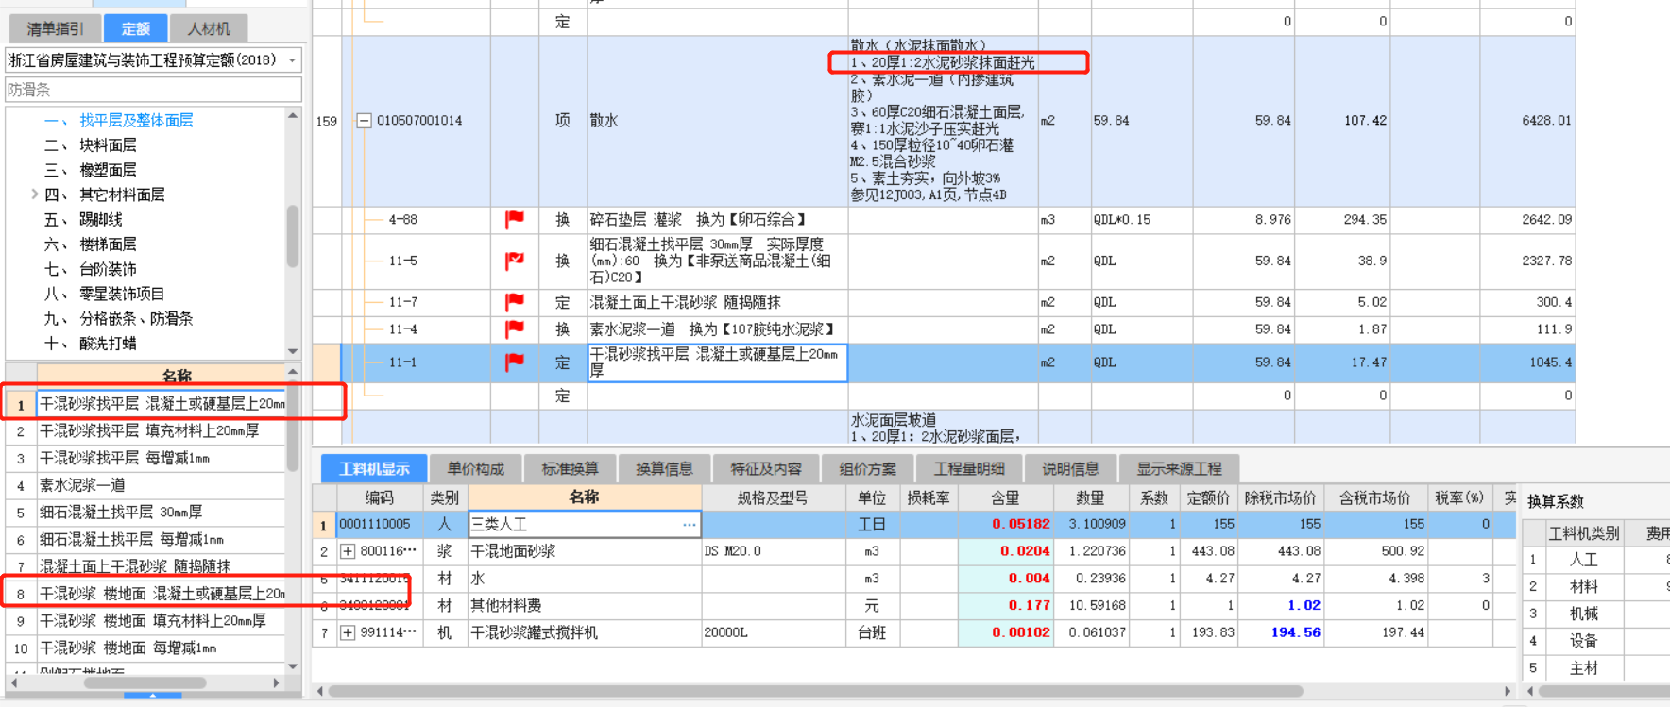Open the 换算信息 tab
1670x707 pixels.
tap(664, 469)
